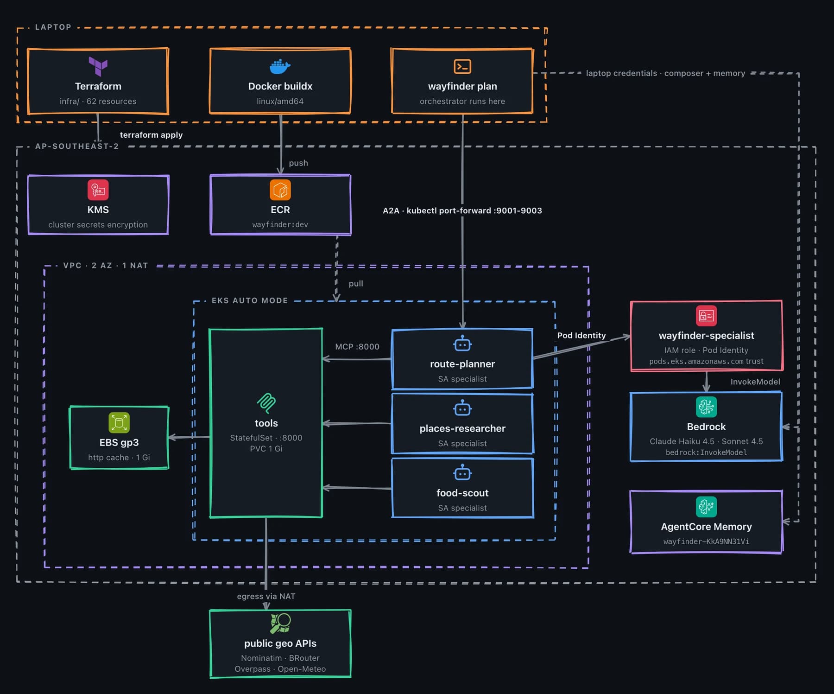Click the red KMS key icon
Image resolution: width=834 pixels, height=694 pixels.
pyautogui.click(x=98, y=190)
